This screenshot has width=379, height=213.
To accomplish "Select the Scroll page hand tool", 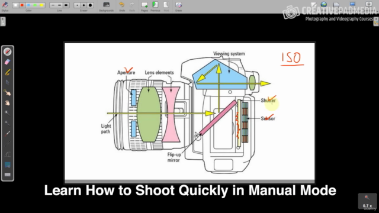I will [x=8, y=103].
